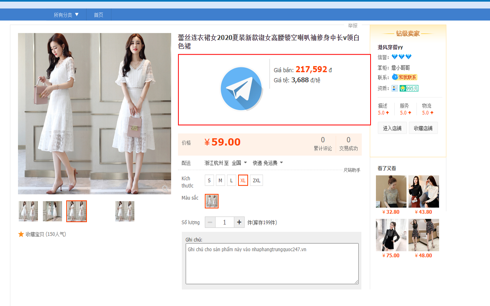Click the magnifier icon on the main product photo
The height and width of the screenshot is (306, 490).
(x=165, y=188)
